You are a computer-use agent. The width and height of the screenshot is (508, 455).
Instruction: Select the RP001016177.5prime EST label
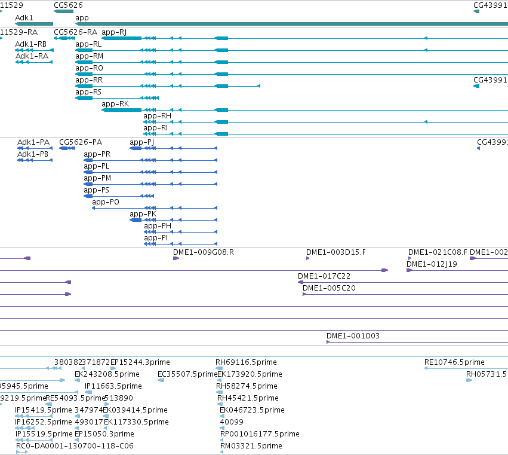[260, 434]
